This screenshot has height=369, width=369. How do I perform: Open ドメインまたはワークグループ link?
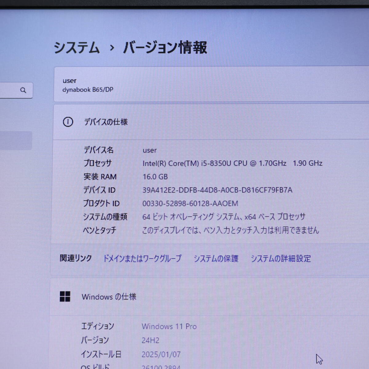(x=142, y=259)
